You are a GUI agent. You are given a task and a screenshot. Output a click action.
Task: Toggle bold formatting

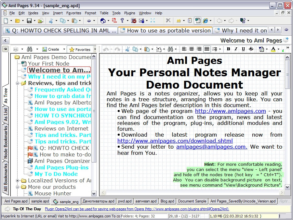point(228,49)
